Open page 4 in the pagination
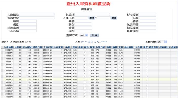This screenshot has width=178, height=98. 98,42
